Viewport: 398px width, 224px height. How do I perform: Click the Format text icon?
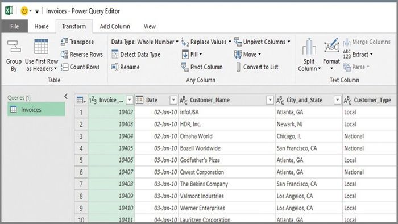pyautogui.click(x=331, y=46)
